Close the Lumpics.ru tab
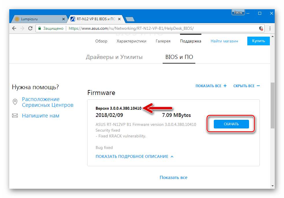Viewport: 284px width, 198px height. tap(63, 19)
